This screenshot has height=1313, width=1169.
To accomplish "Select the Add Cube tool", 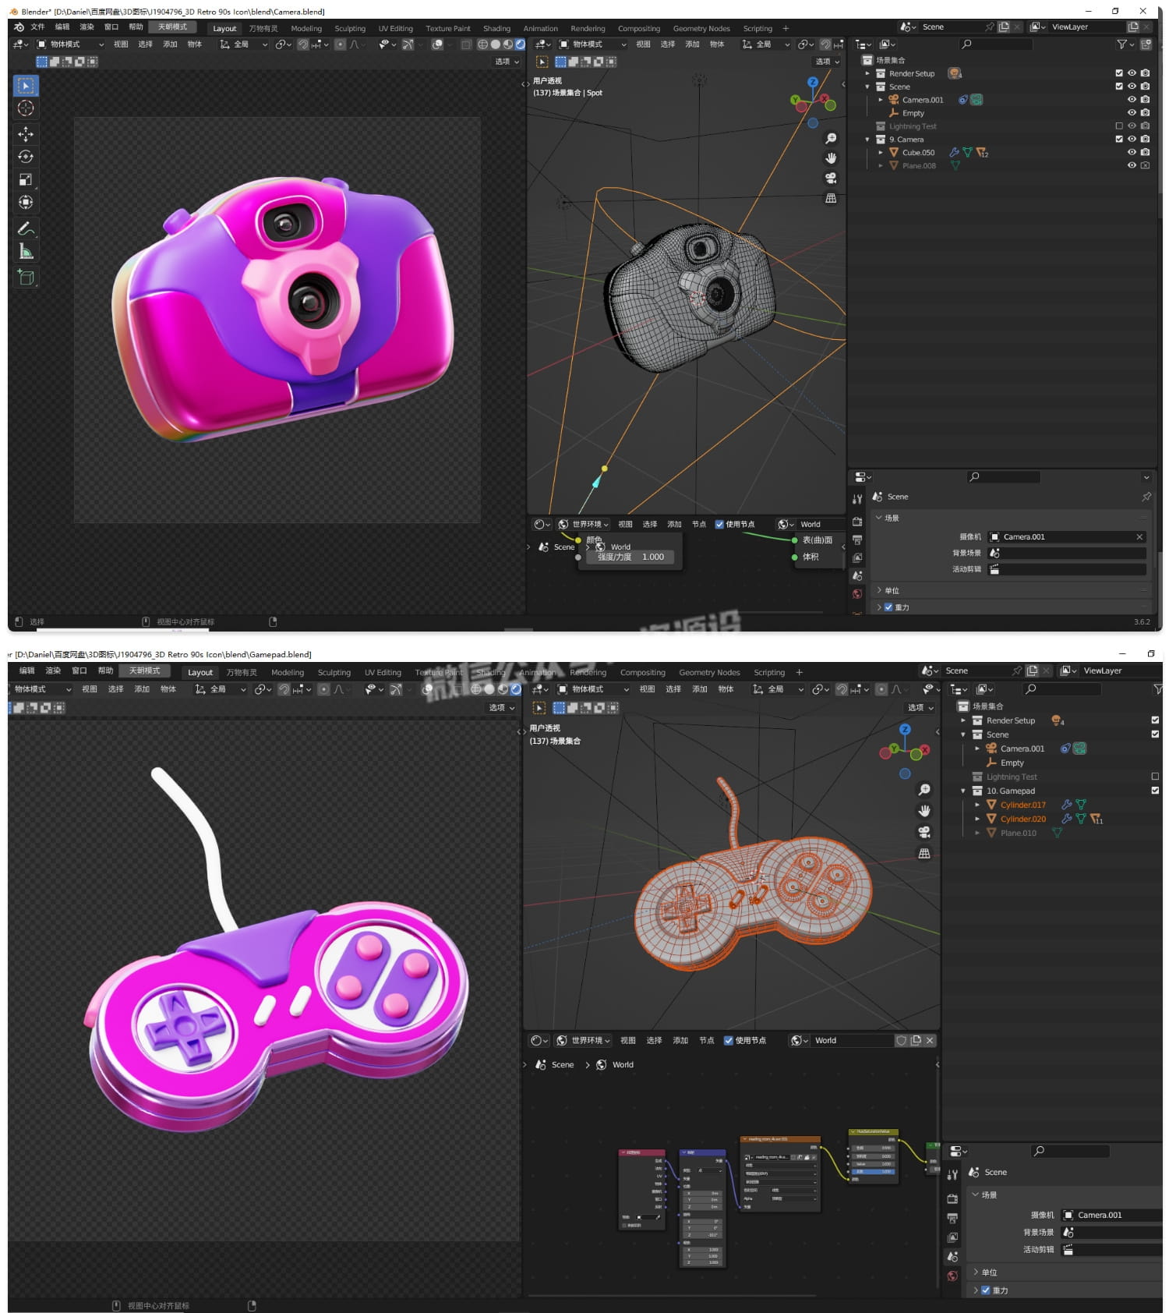I will tap(26, 277).
